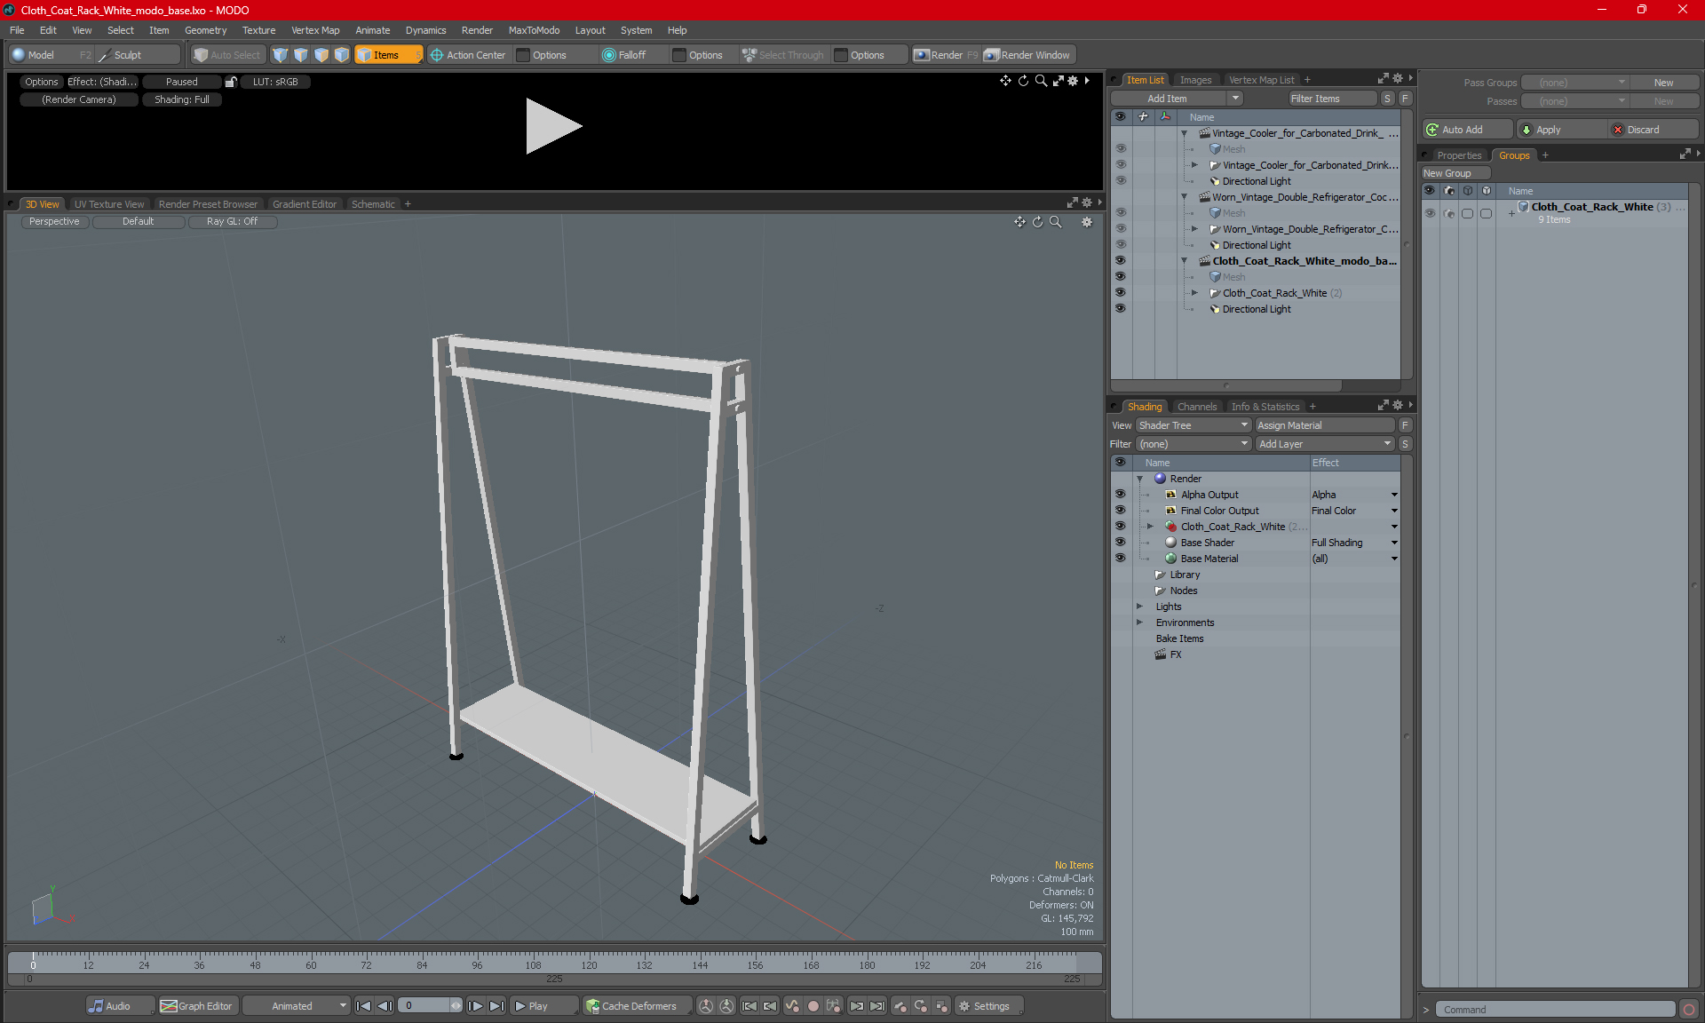The image size is (1705, 1023).
Task: Click Filter Items field
Action: [1332, 99]
